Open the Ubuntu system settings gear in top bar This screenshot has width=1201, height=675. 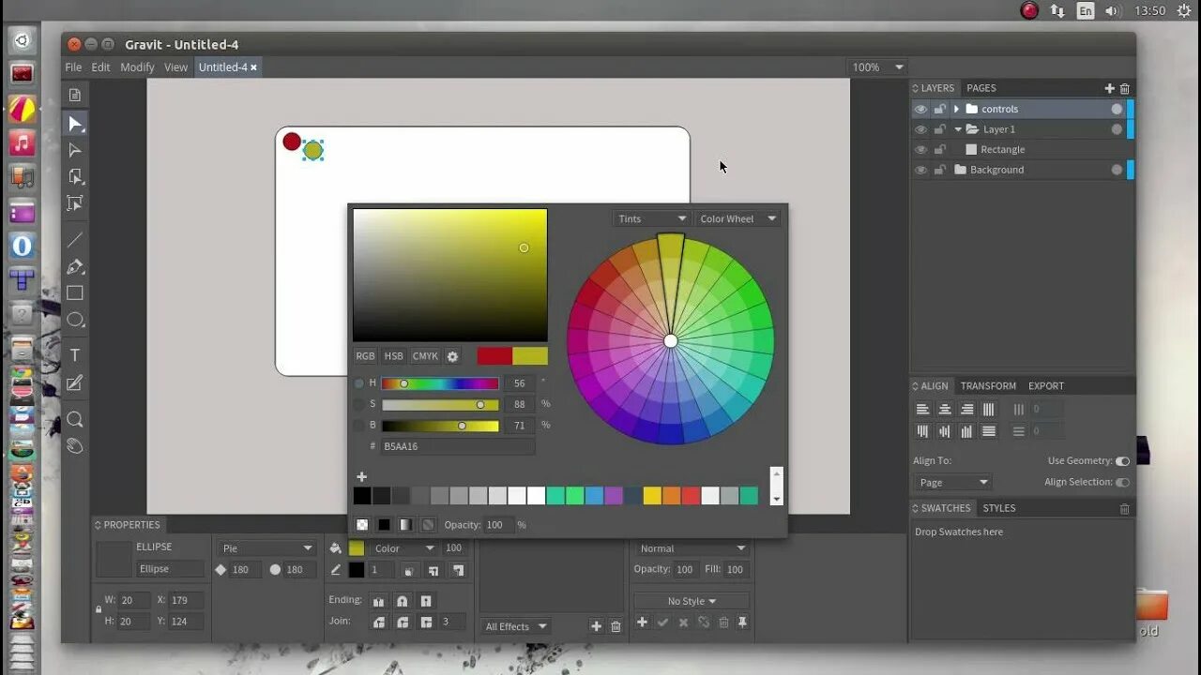(x=1183, y=11)
